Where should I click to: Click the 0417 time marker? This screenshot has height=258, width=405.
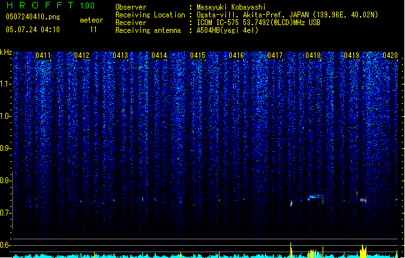click(275, 55)
